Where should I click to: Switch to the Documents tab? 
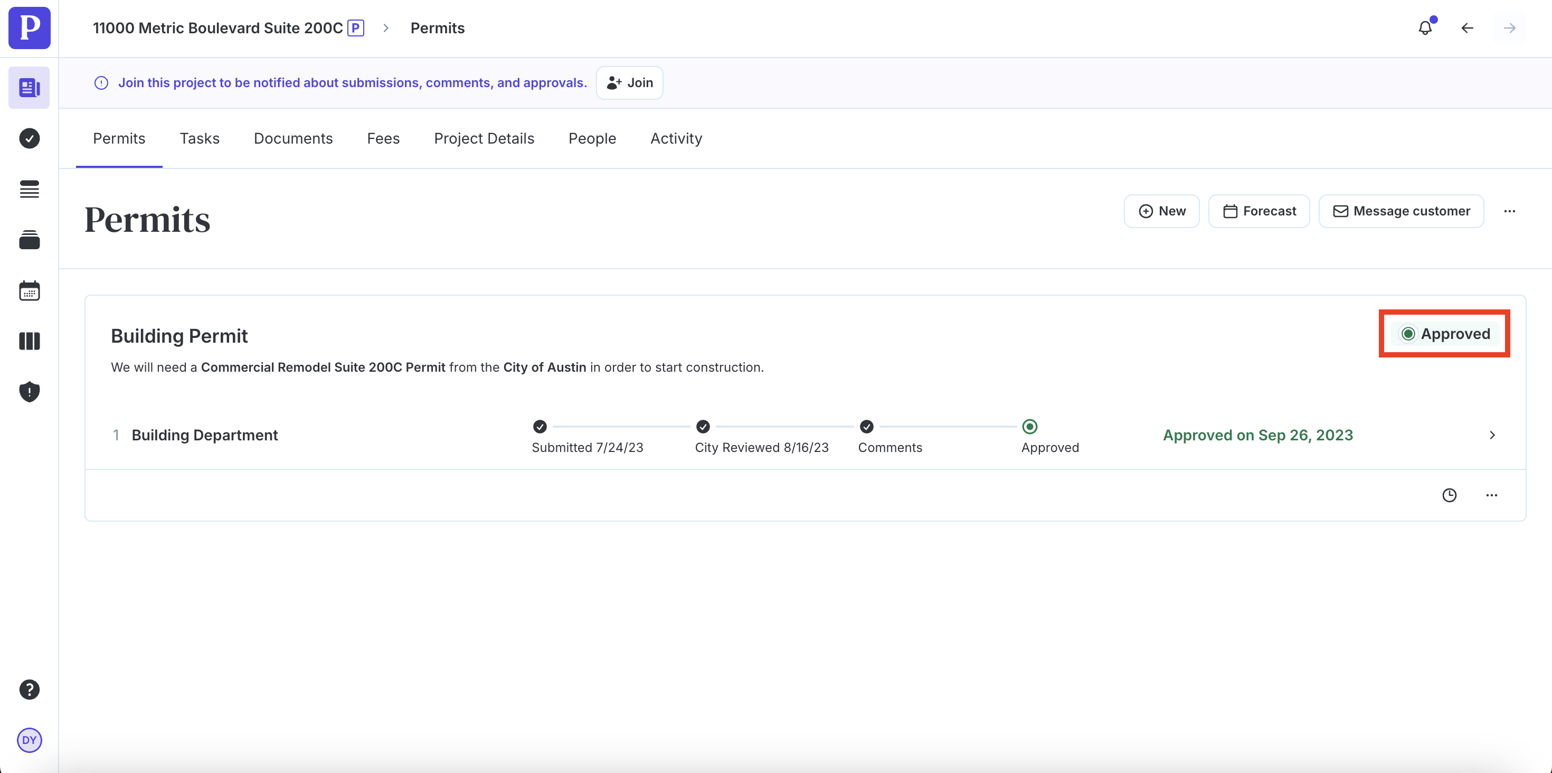[x=293, y=138]
